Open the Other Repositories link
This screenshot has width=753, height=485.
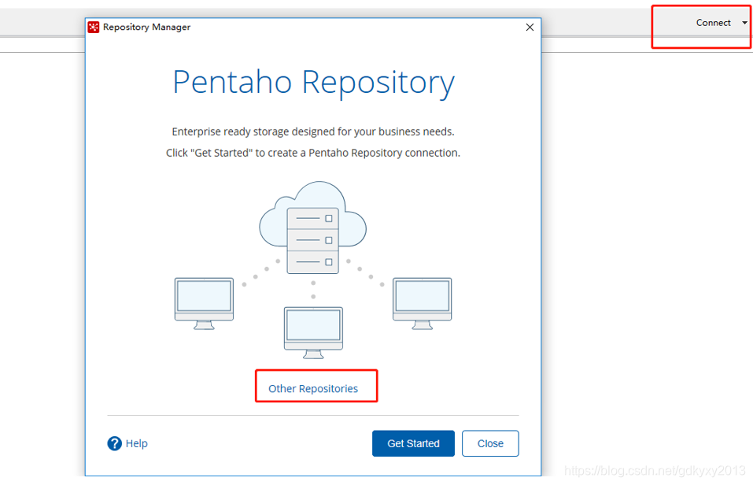point(313,388)
